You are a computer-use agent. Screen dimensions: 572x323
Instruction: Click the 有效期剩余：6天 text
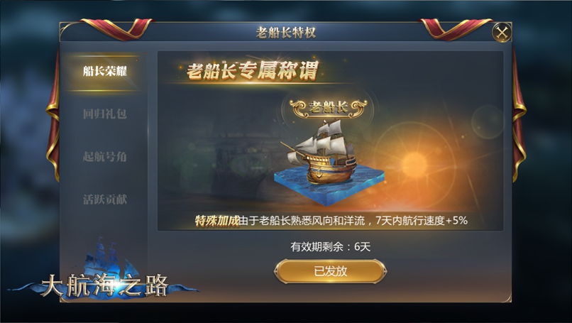pos(330,247)
